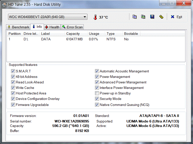The image size is (193, 144).
Task: Toggle the Automatic Acoustic Management checkbox
Action: (97, 71)
